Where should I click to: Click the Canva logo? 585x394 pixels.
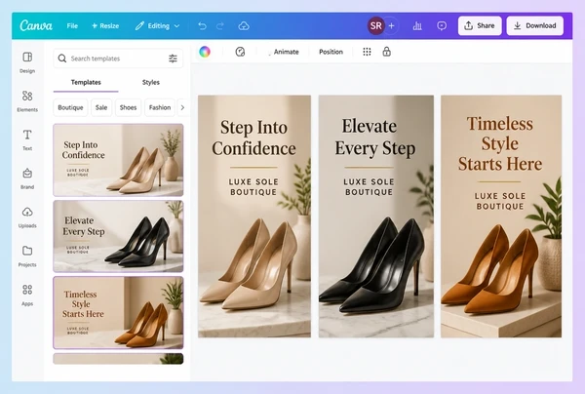click(36, 25)
